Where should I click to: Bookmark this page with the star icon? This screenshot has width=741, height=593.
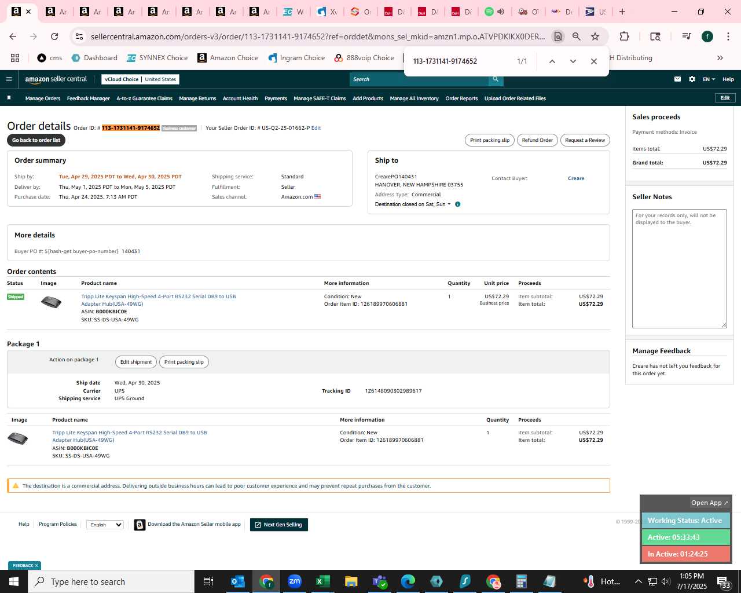coord(595,36)
